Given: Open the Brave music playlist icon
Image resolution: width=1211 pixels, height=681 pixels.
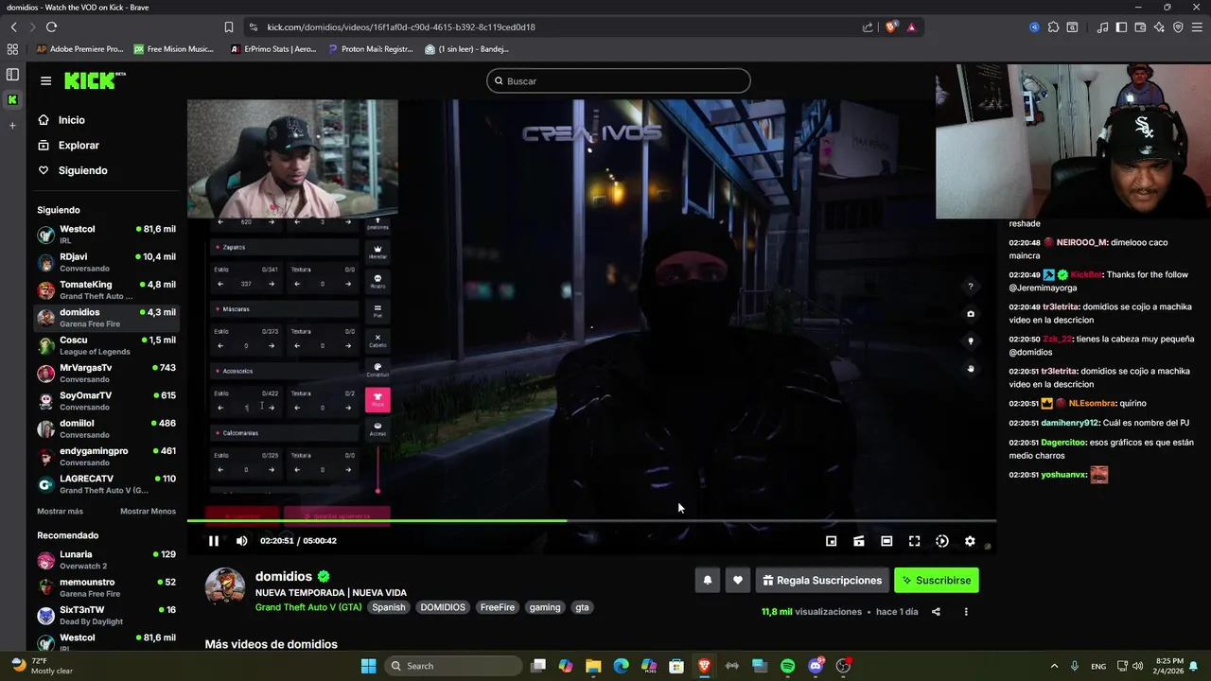Looking at the screenshot, I should (x=1103, y=27).
